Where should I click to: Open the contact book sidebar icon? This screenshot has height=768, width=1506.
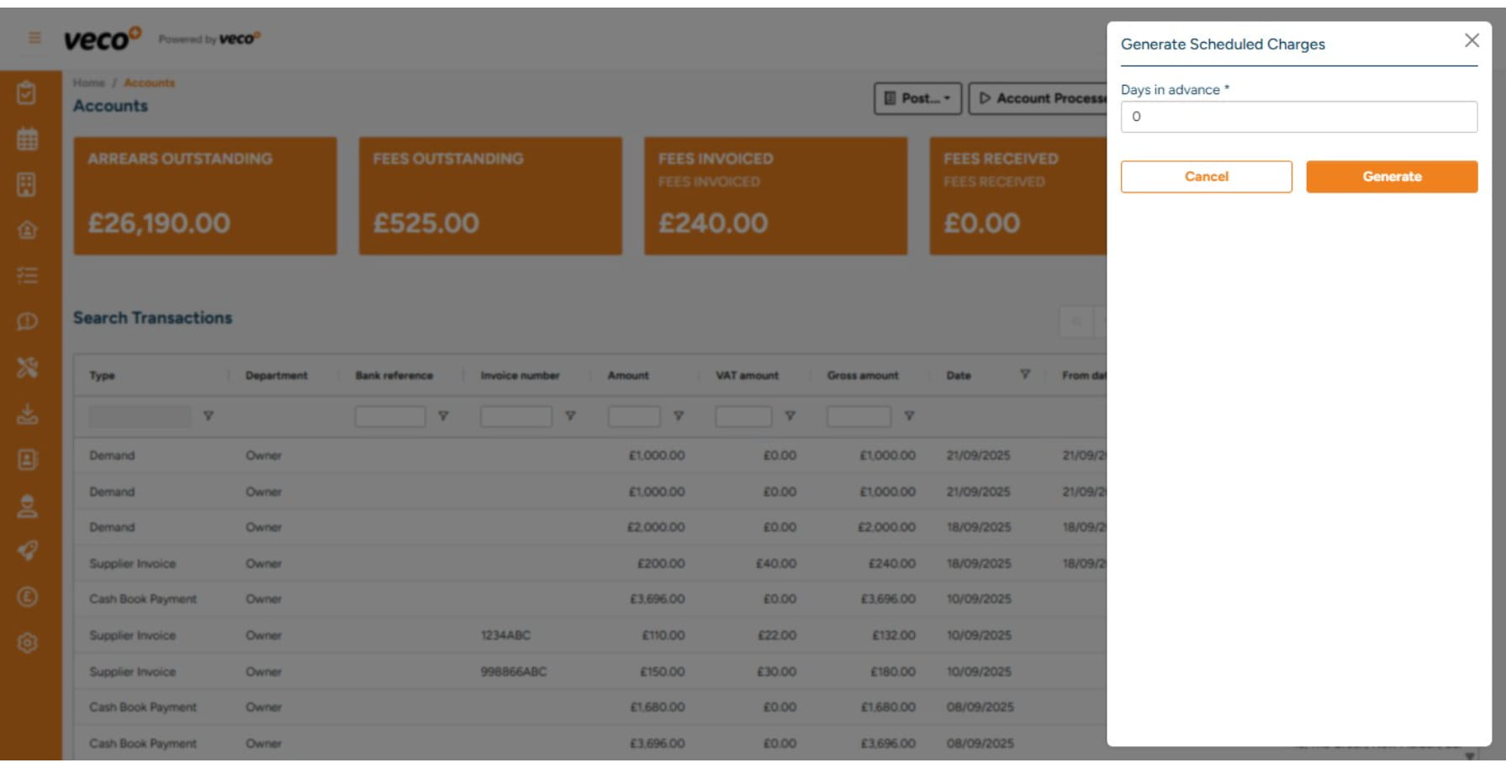[x=27, y=460]
